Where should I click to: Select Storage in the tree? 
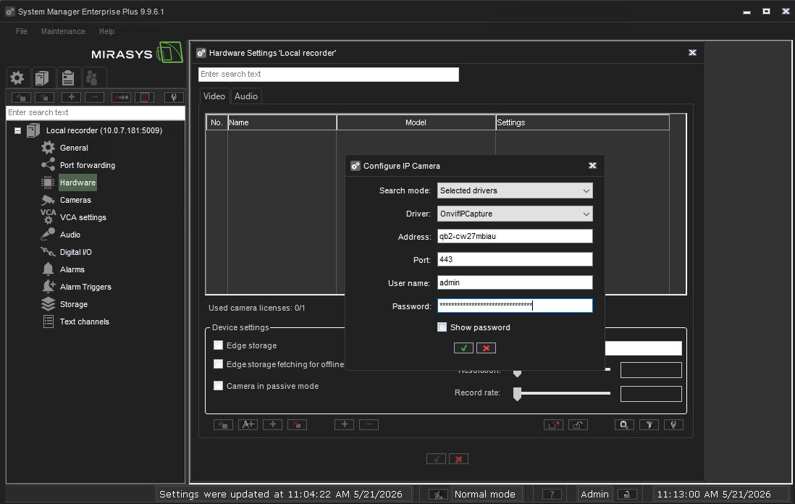[74, 304]
